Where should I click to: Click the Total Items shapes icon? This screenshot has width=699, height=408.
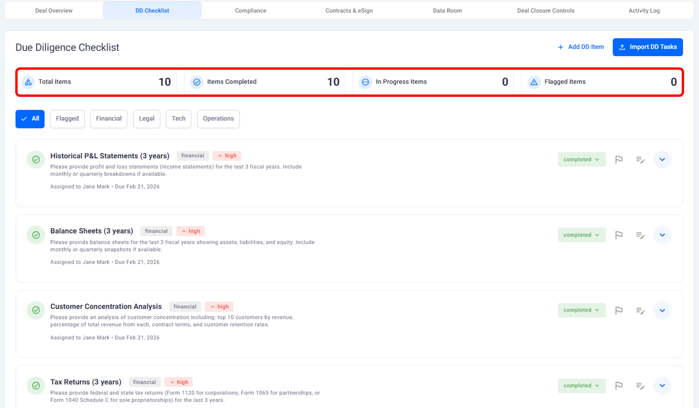pyautogui.click(x=28, y=82)
